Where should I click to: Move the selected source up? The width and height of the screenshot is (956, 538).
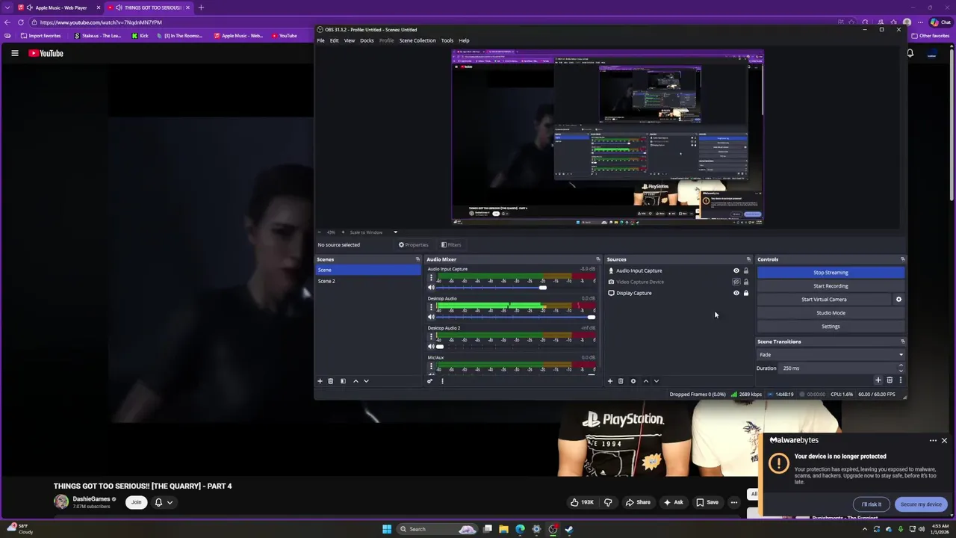point(646,381)
